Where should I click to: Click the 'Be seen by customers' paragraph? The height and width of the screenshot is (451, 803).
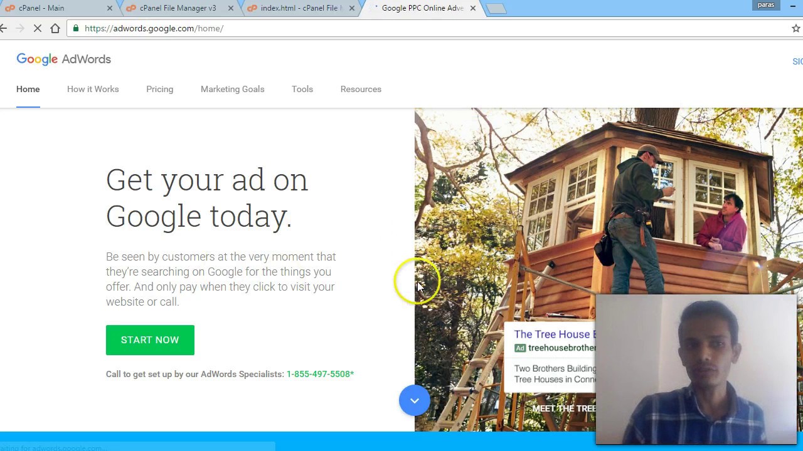pyautogui.click(x=221, y=279)
